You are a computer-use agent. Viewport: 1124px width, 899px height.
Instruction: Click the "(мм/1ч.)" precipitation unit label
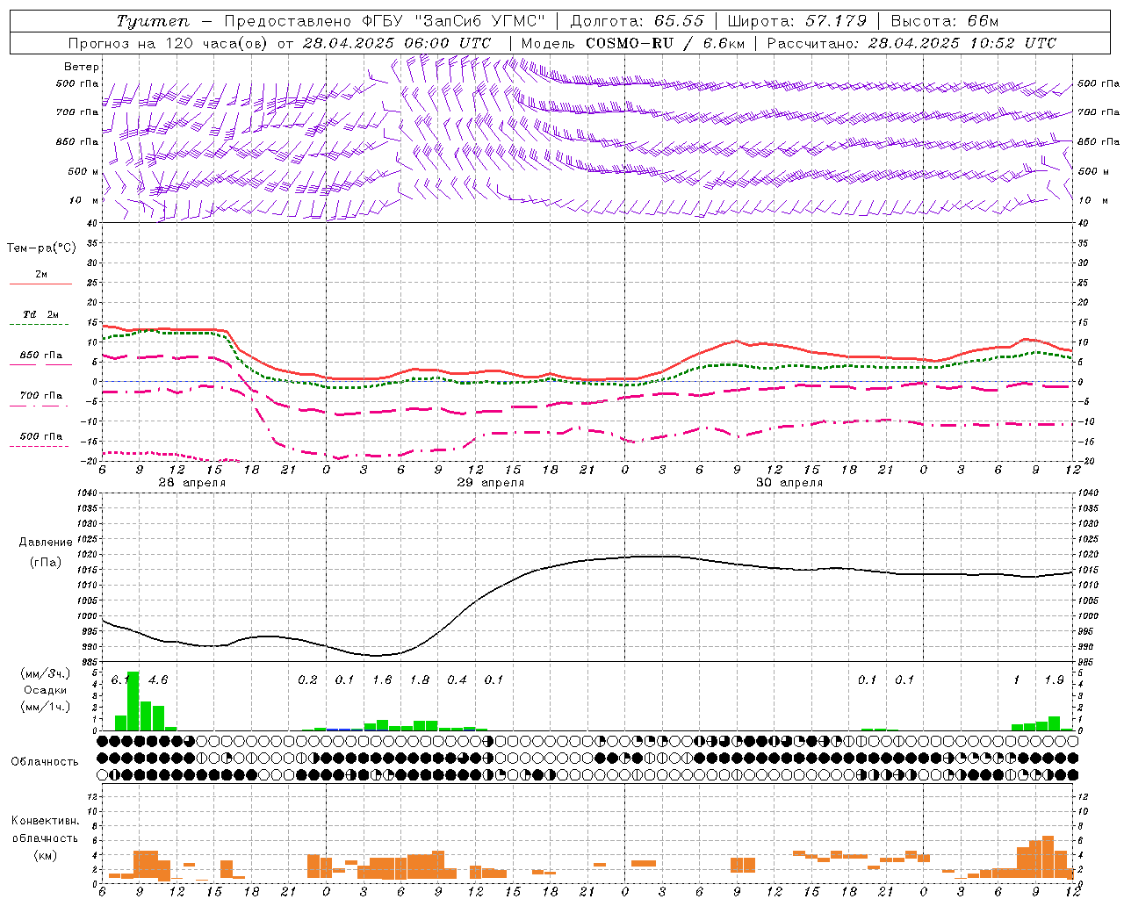click(46, 707)
